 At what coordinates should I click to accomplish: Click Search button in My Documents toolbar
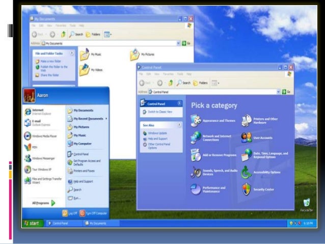[x=76, y=35]
